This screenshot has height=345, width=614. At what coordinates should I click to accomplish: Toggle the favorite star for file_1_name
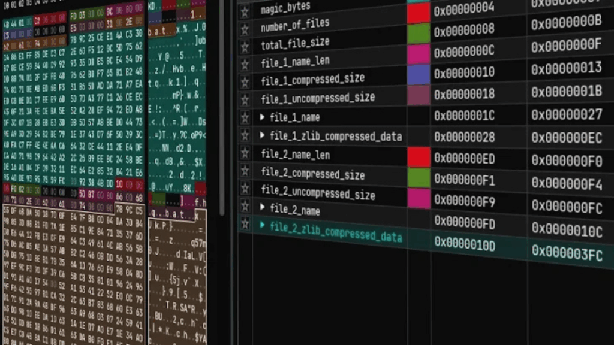pos(245,117)
